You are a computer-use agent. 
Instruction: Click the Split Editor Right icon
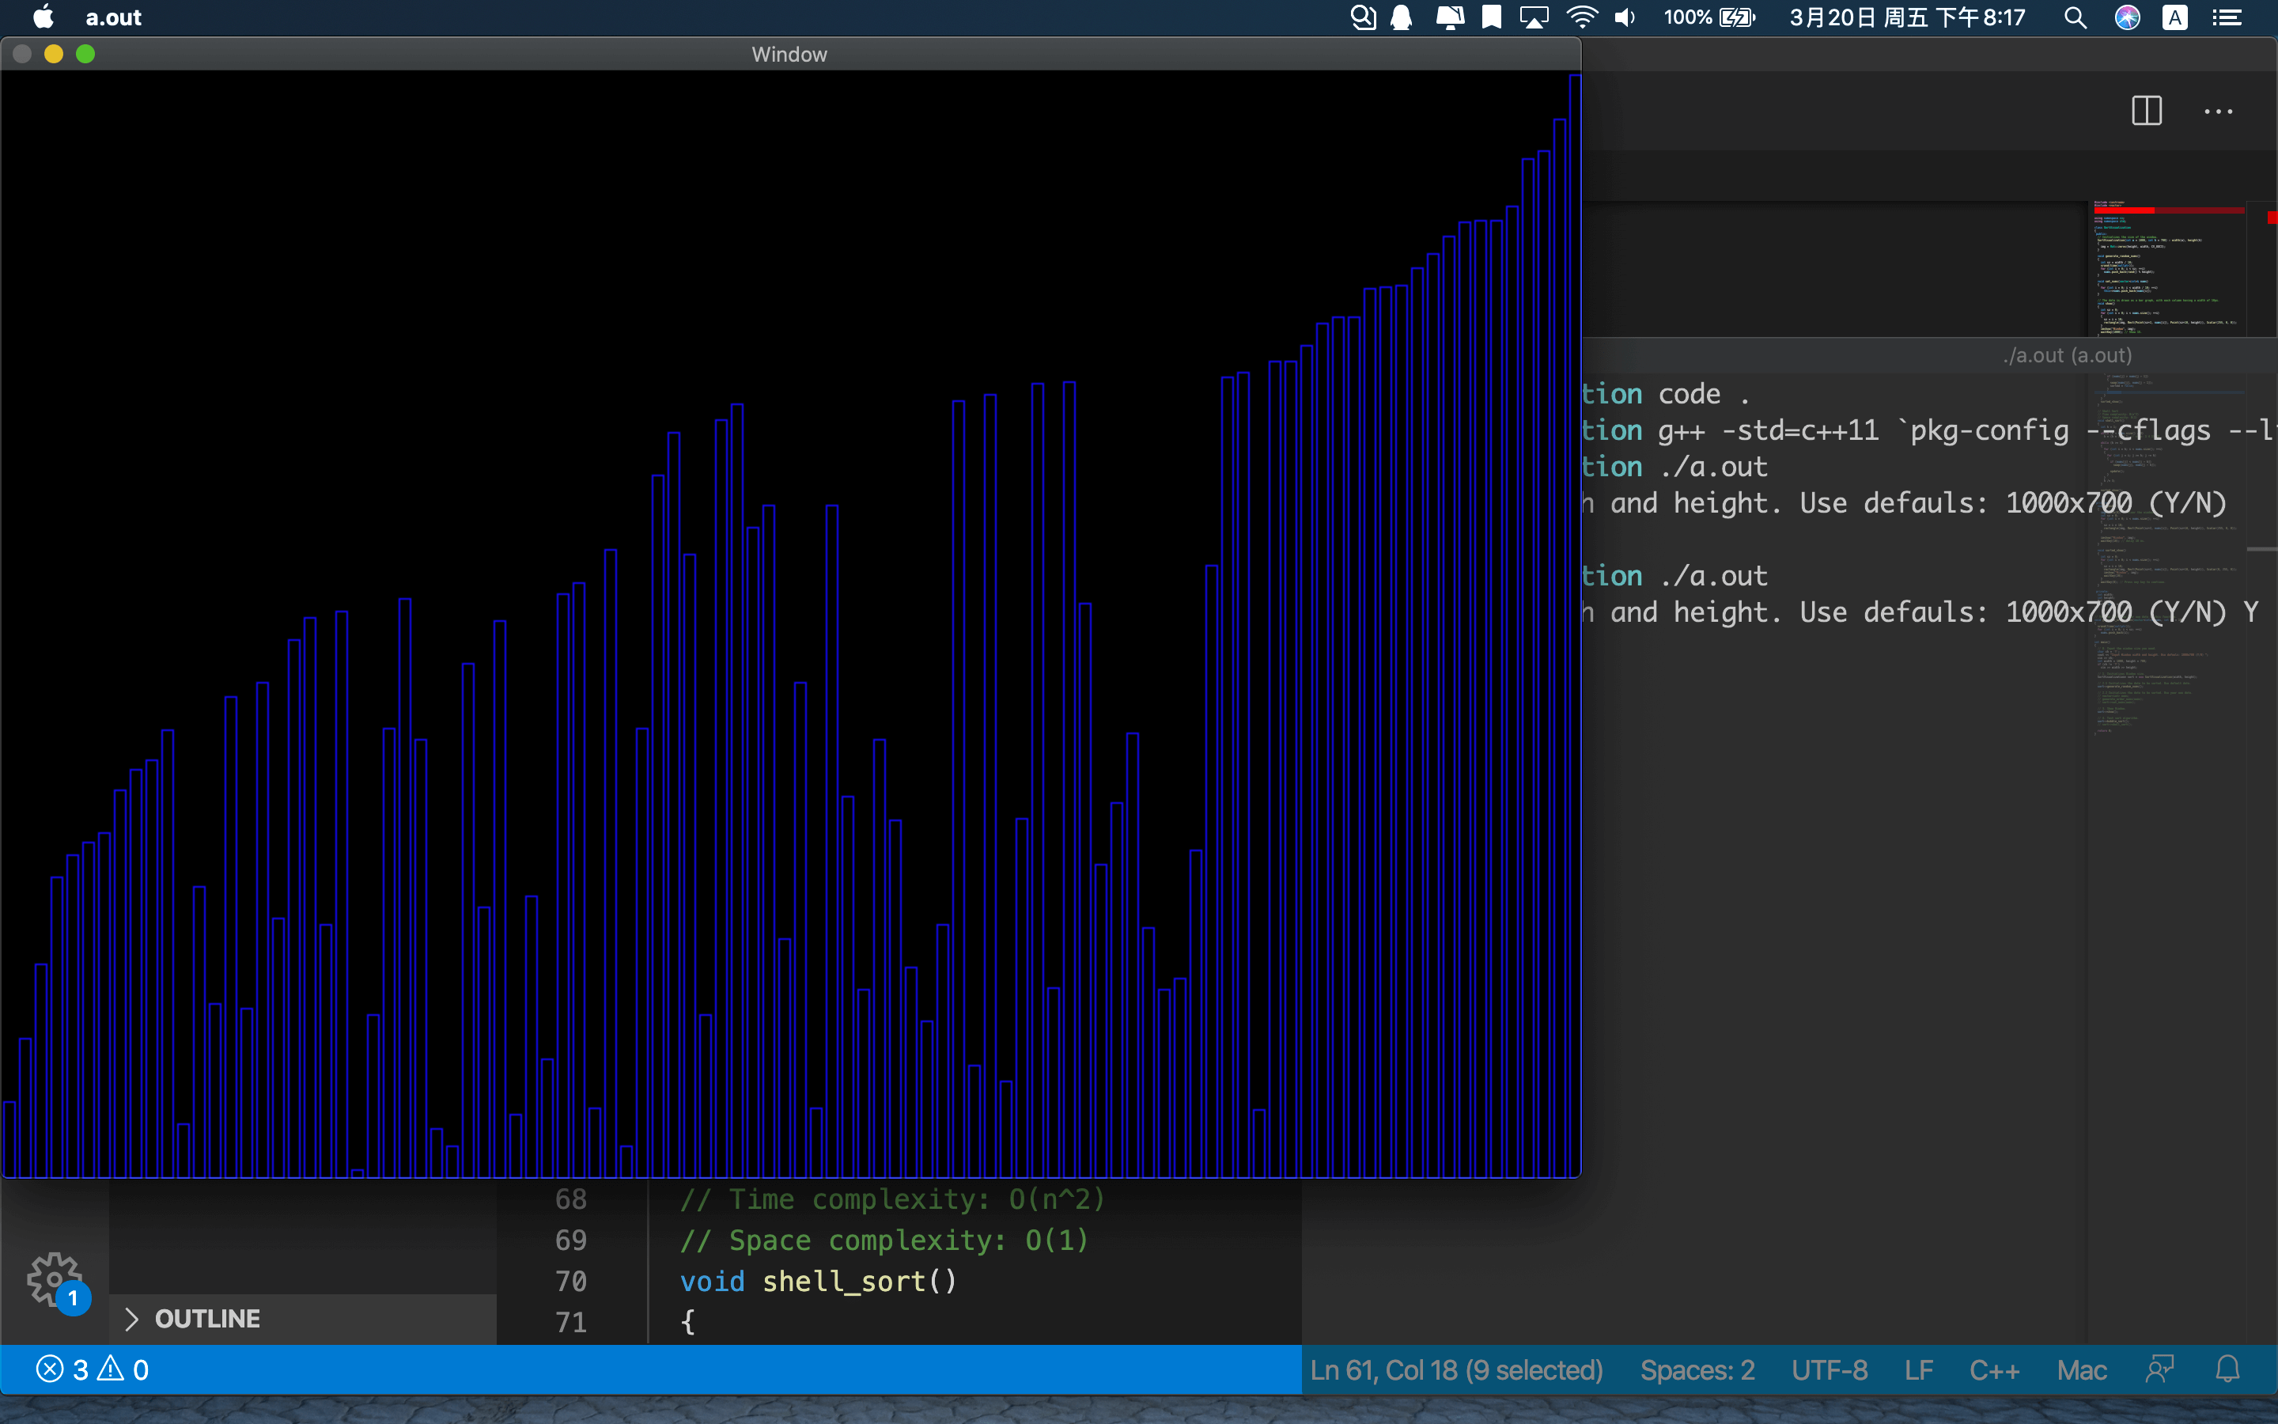click(x=2146, y=111)
